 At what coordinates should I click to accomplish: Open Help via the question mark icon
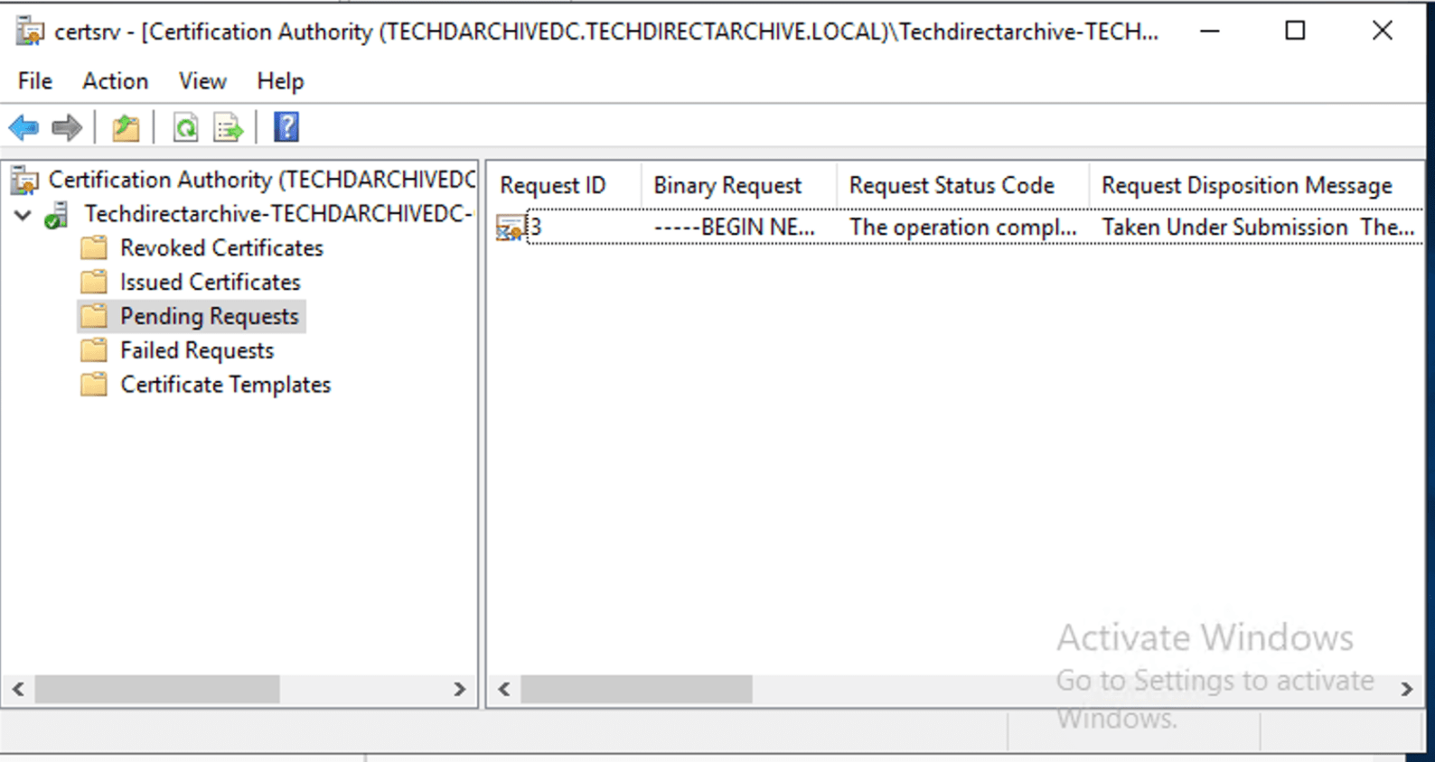click(286, 128)
